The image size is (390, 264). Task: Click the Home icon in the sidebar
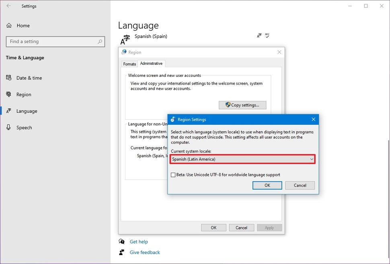[x=9, y=25]
